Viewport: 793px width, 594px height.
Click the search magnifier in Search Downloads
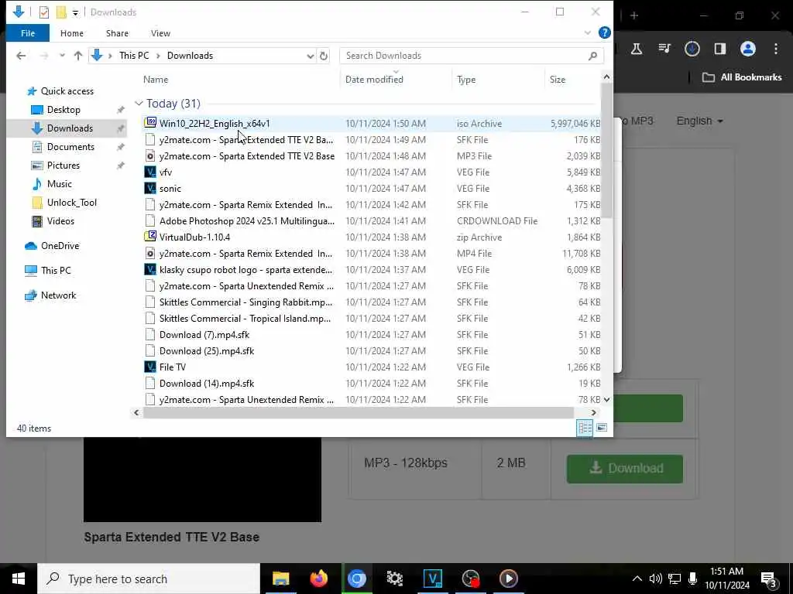tap(592, 56)
